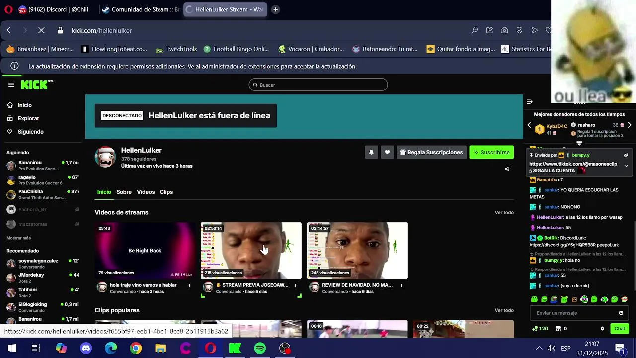
Task: Go back in Opera browser
Action: pyautogui.click(x=9, y=30)
